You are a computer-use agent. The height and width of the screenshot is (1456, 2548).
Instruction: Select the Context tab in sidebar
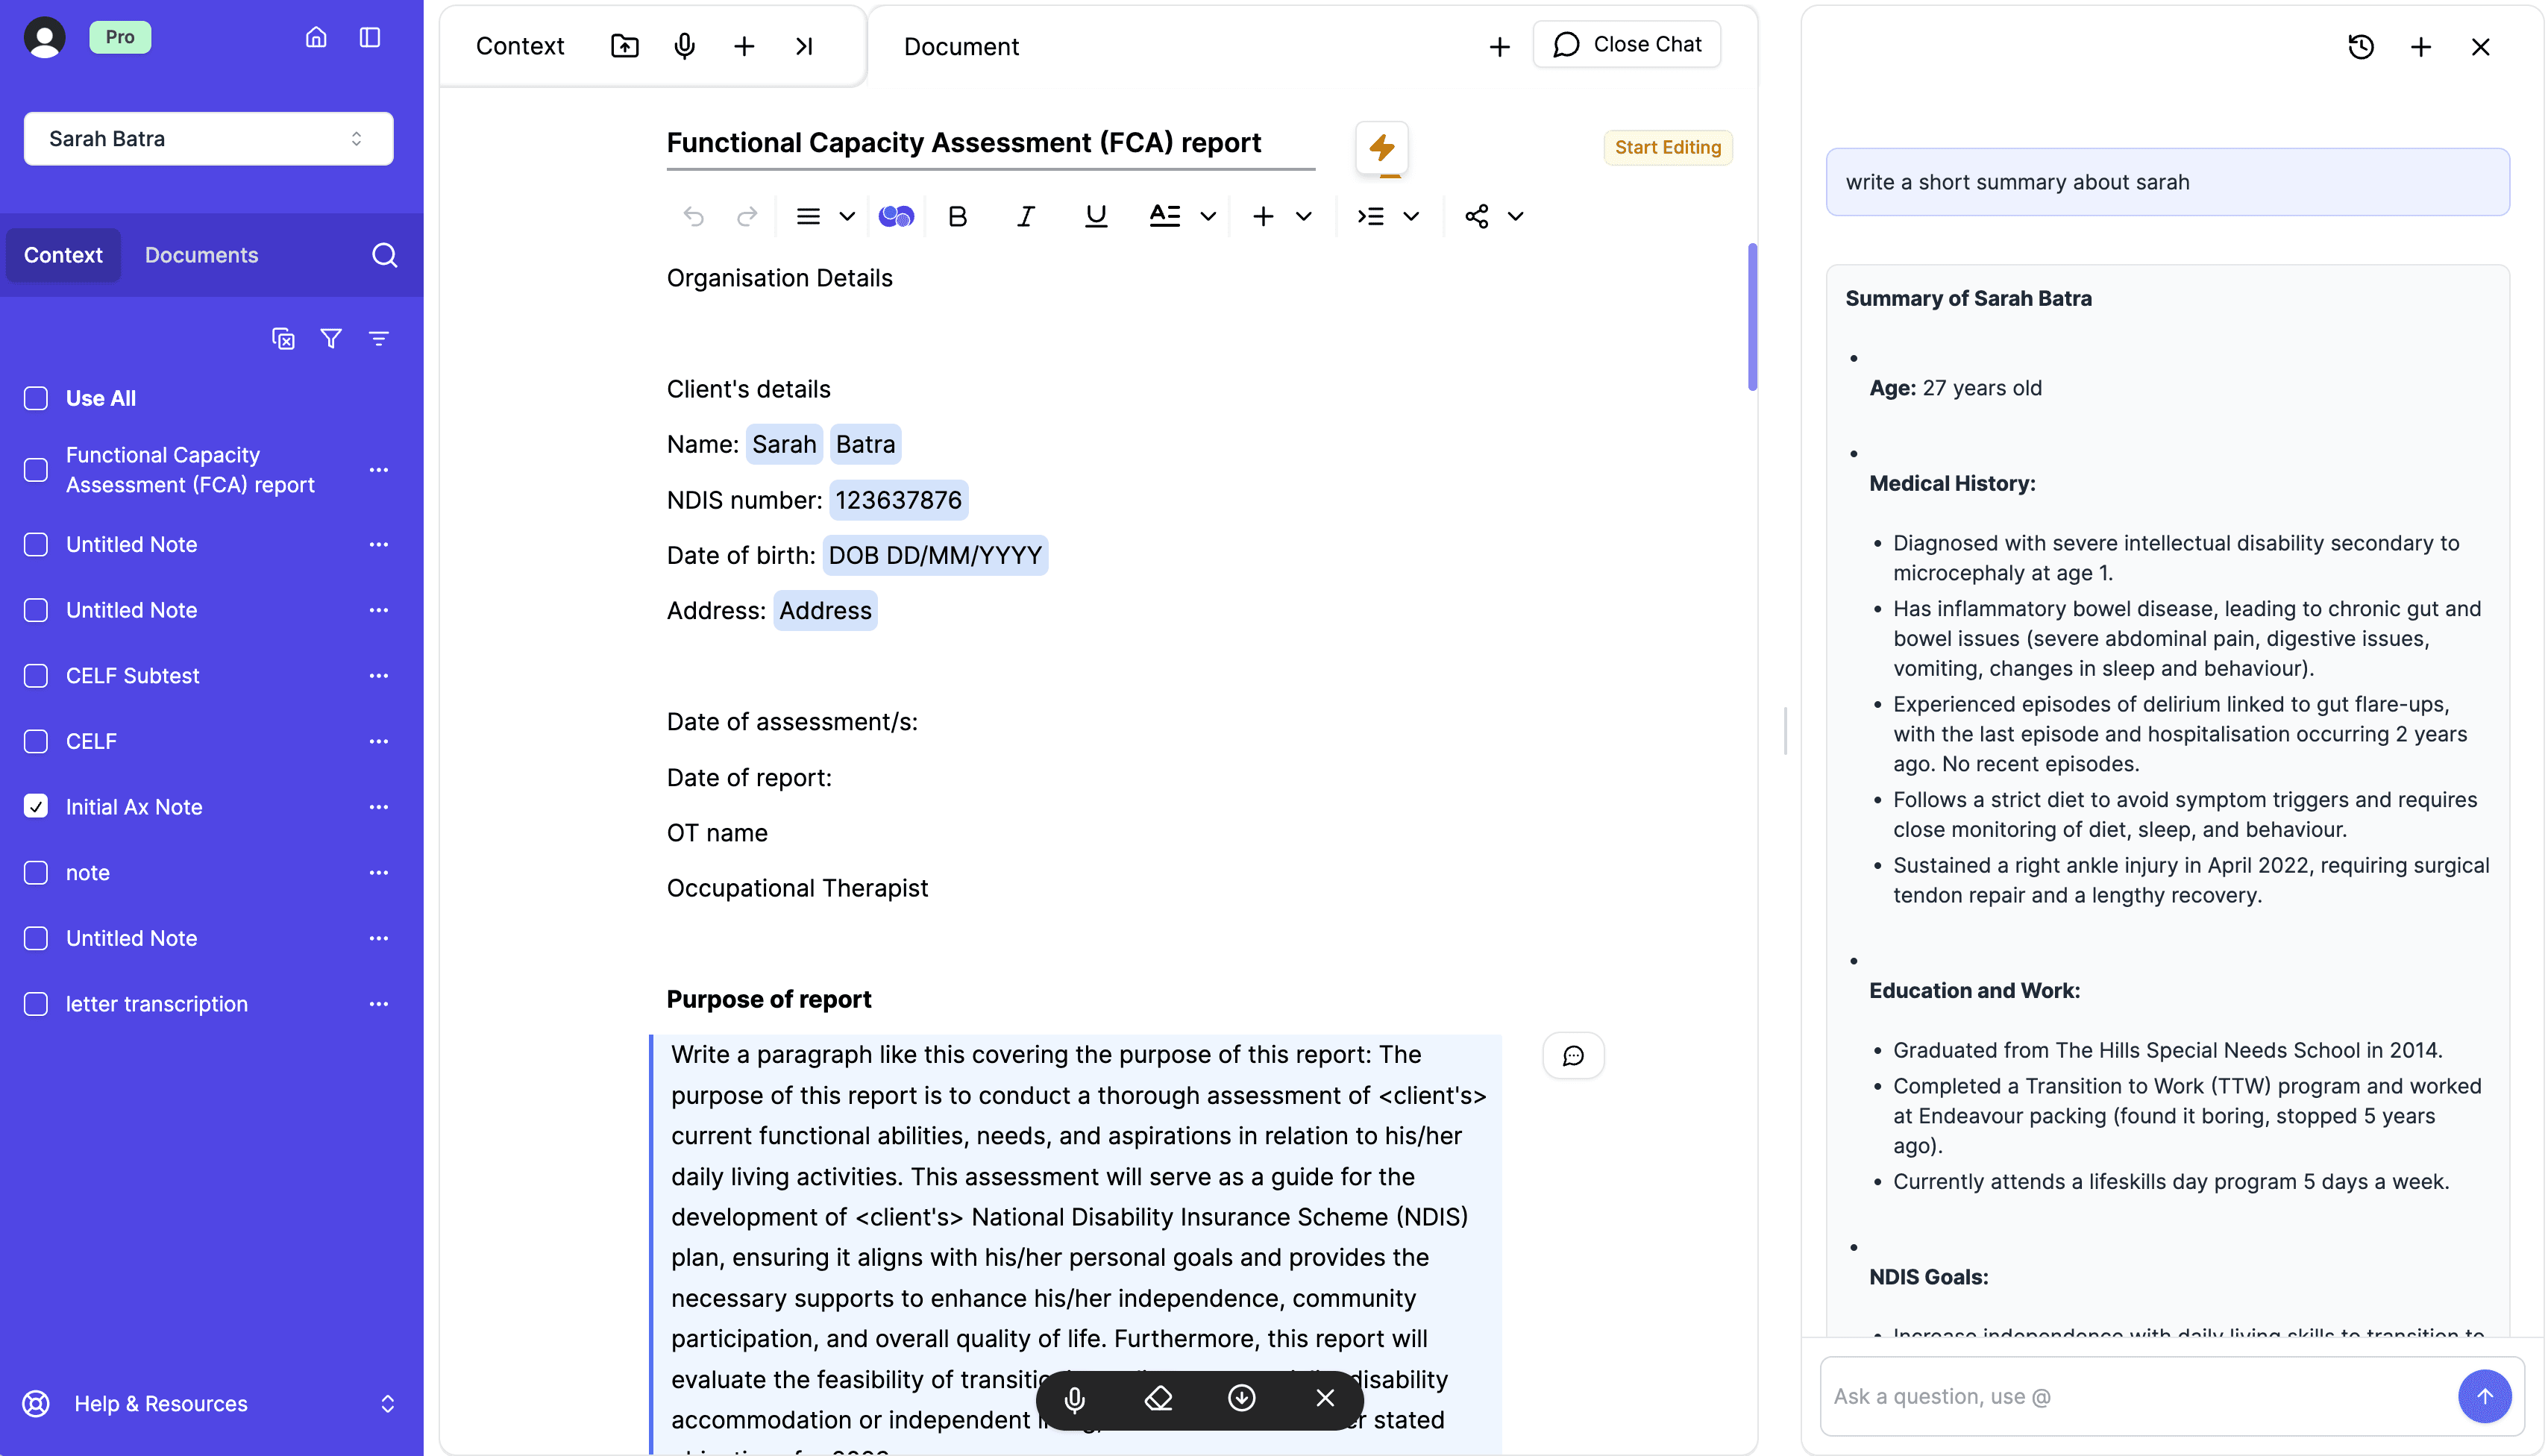[63, 255]
